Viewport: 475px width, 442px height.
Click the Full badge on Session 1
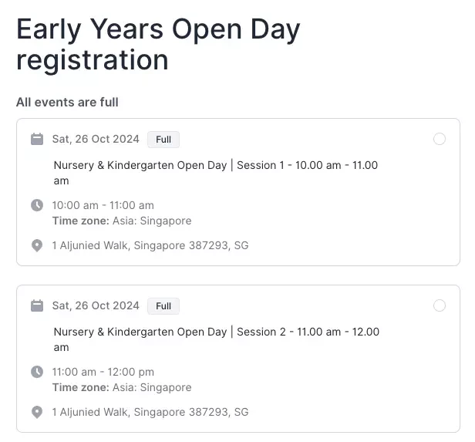(163, 140)
